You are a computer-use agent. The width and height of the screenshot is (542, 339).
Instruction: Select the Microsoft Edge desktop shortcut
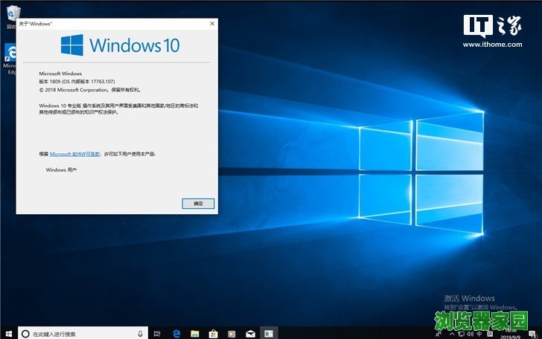tap(9, 56)
